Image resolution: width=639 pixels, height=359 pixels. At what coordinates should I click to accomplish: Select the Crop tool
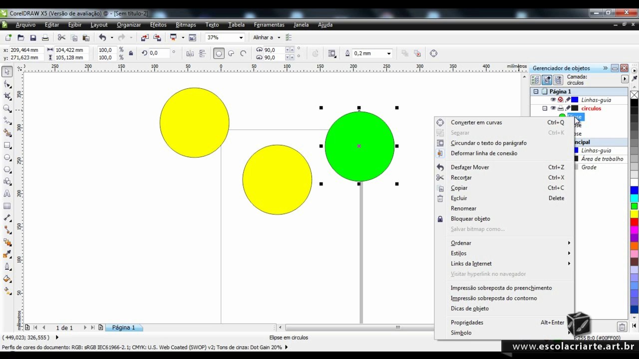[7, 96]
